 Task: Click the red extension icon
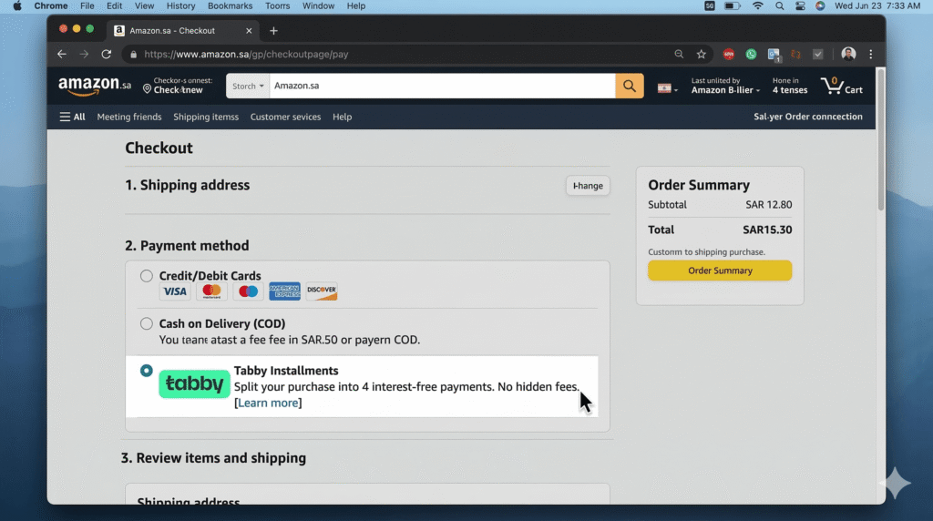[728, 54]
